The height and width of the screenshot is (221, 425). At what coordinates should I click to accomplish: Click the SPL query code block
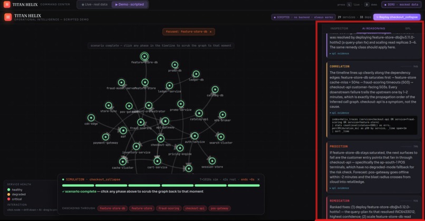[373, 125]
